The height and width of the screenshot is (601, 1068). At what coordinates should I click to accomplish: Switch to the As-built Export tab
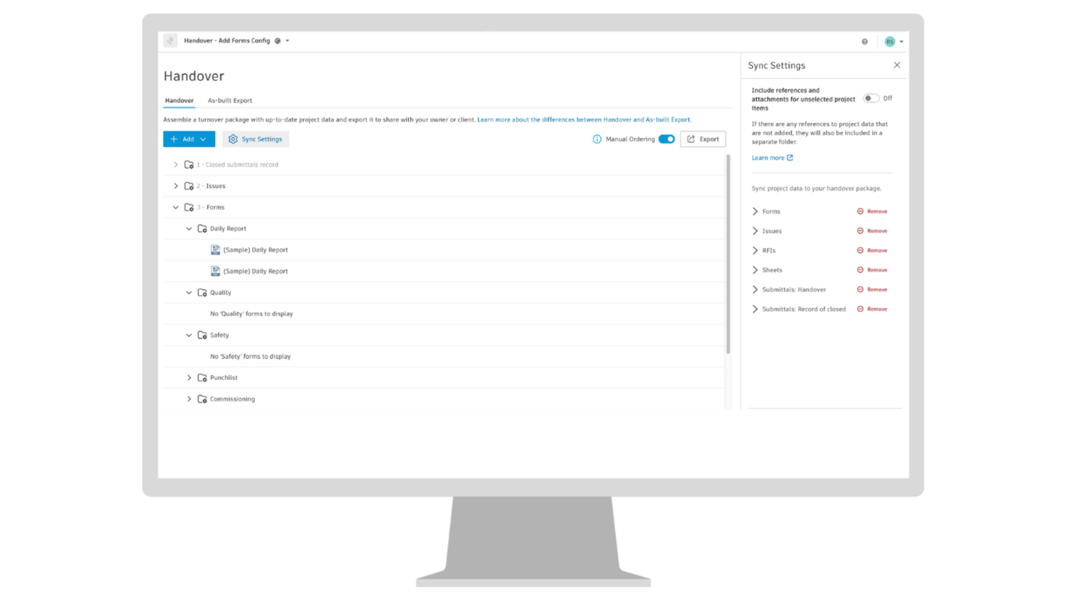pyautogui.click(x=230, y=100)
